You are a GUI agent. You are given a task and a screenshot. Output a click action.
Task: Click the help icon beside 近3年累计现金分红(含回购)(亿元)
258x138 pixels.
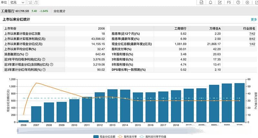(52, 64)
